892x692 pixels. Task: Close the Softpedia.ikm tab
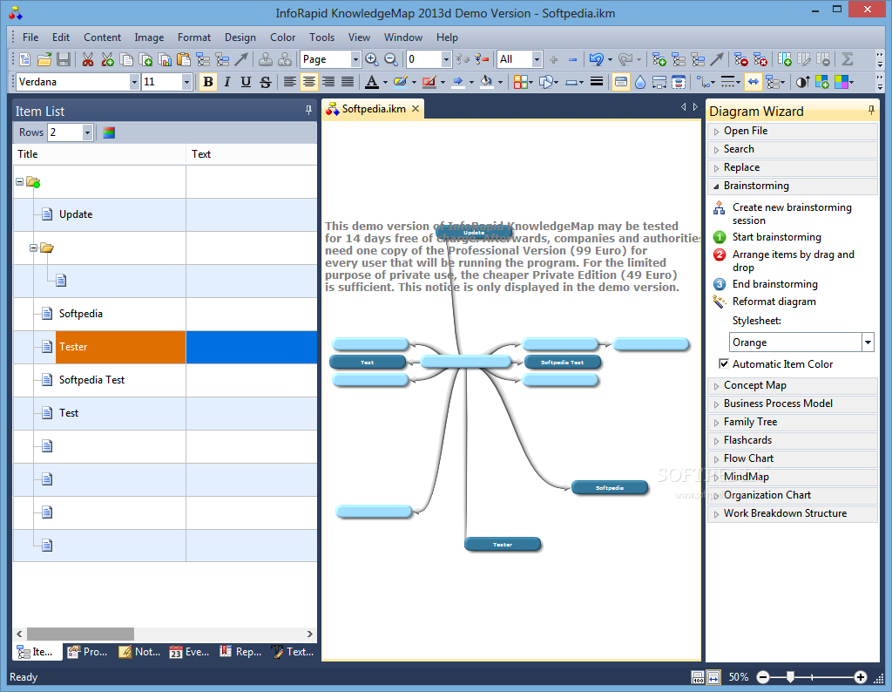tap(416, 109)
